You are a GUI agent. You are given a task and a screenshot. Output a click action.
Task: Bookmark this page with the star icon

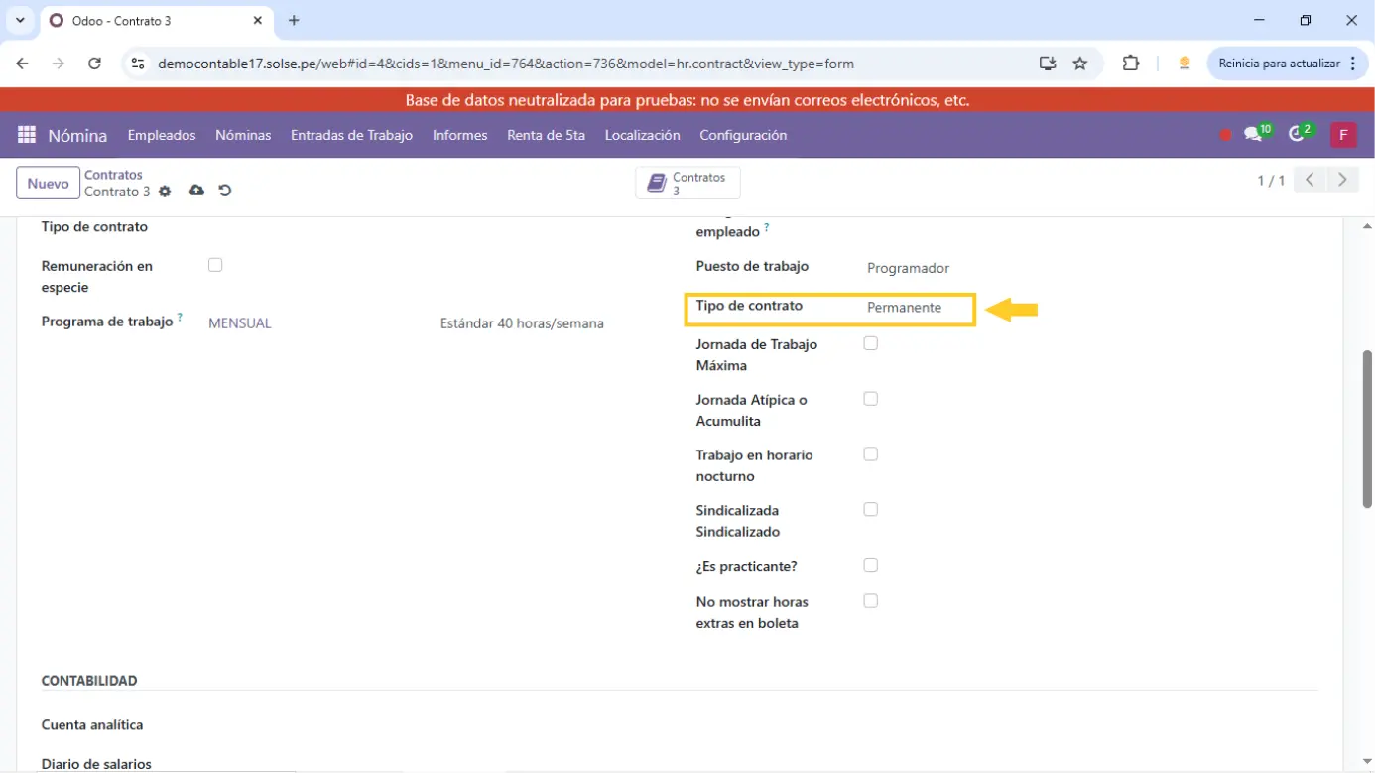(1080, 64)
